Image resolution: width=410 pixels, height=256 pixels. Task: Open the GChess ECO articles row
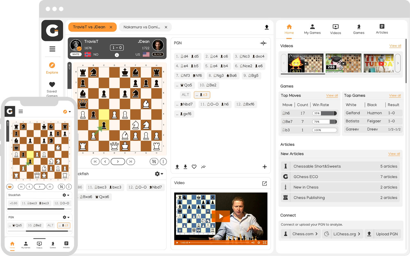pos(341,177)
